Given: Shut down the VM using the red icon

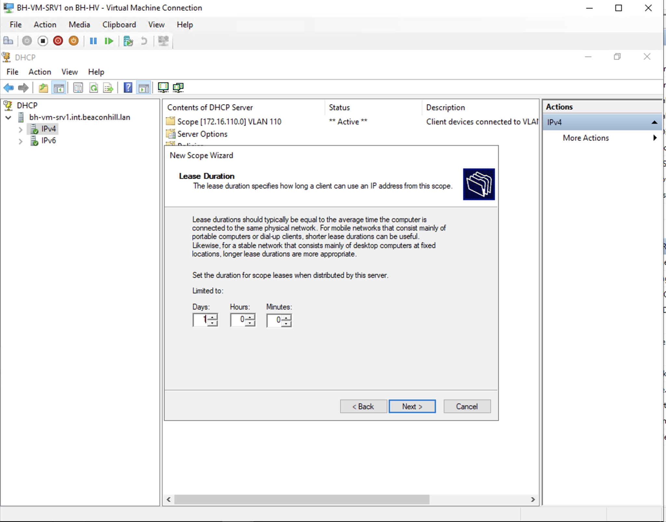Looking at the screenshot, I should [58, 41].
